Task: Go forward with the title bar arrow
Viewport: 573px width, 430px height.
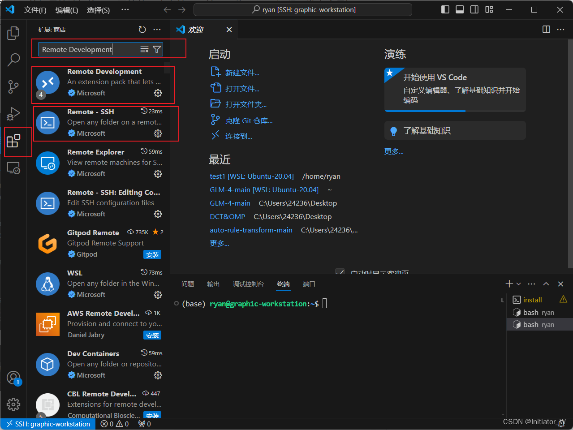Action: tap(182, 9)
